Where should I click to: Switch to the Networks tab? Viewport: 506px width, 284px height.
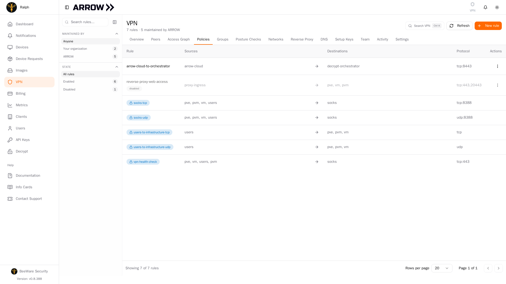(x=276, y=39)
